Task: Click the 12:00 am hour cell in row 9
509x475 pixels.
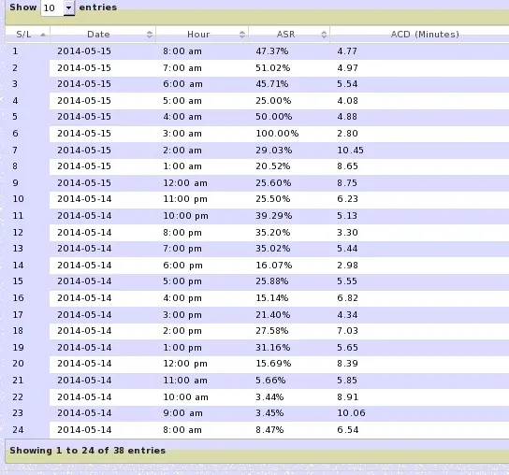Action: [185, 183]
